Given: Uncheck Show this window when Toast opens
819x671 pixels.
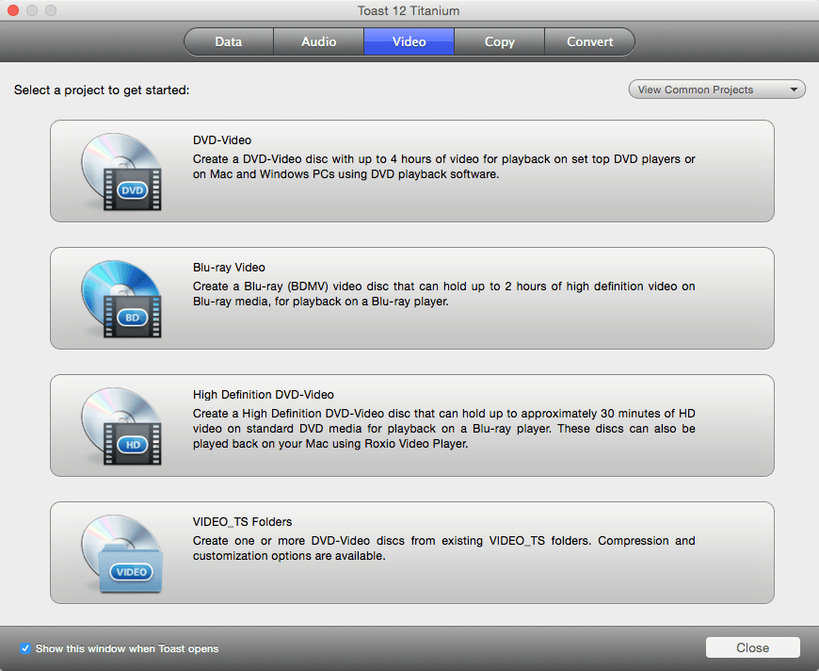Looking at the screenshot, I should 25,648.
